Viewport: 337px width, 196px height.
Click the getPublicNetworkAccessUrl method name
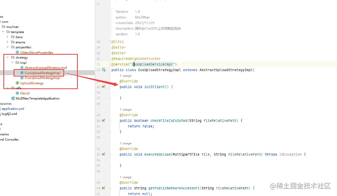click(174, 188)
